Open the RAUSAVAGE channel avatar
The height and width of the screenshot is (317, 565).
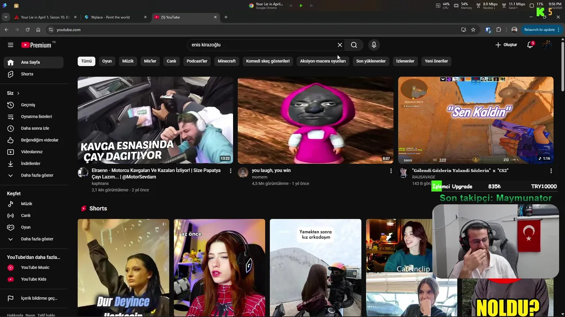403,173
